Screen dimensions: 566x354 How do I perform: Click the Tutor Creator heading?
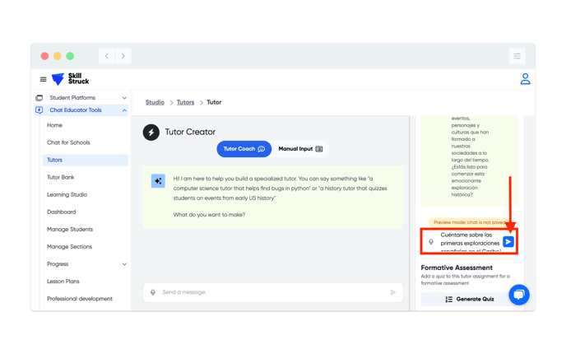190,133
